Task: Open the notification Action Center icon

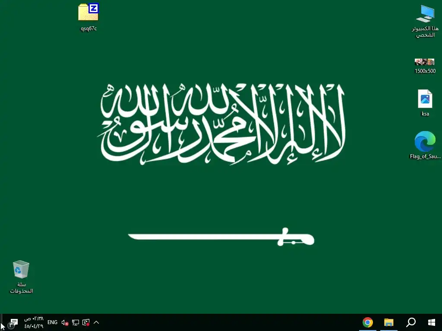Action: [x=13, y=323]
